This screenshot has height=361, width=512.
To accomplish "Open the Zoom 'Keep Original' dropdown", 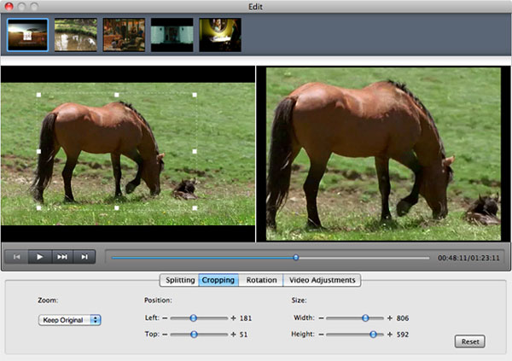I will pos(70,320).
